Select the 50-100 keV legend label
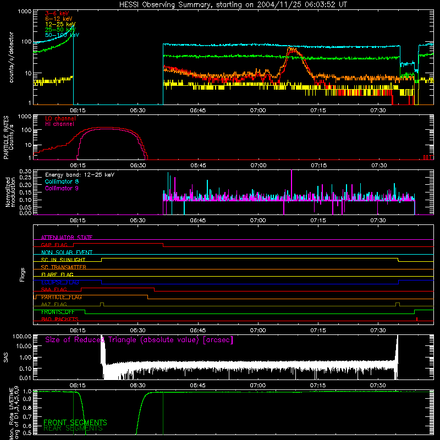Screen dimensions: 440x440 click(62, 35)
